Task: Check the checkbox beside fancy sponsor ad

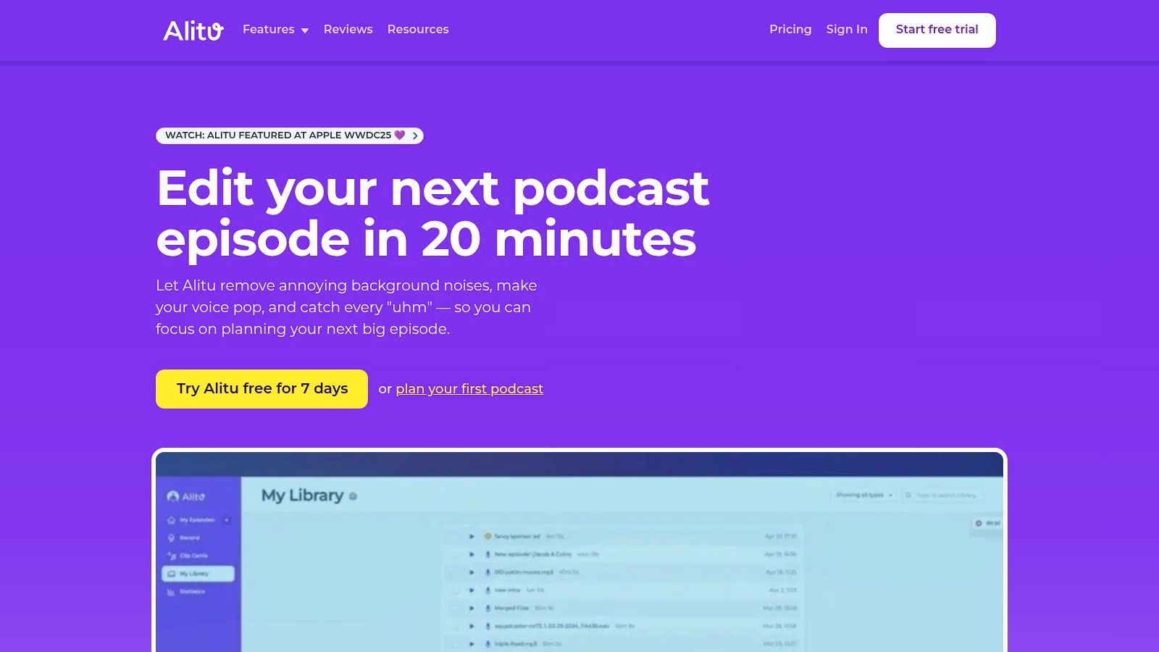Action: pyautogui.click(x=456, y=536)
